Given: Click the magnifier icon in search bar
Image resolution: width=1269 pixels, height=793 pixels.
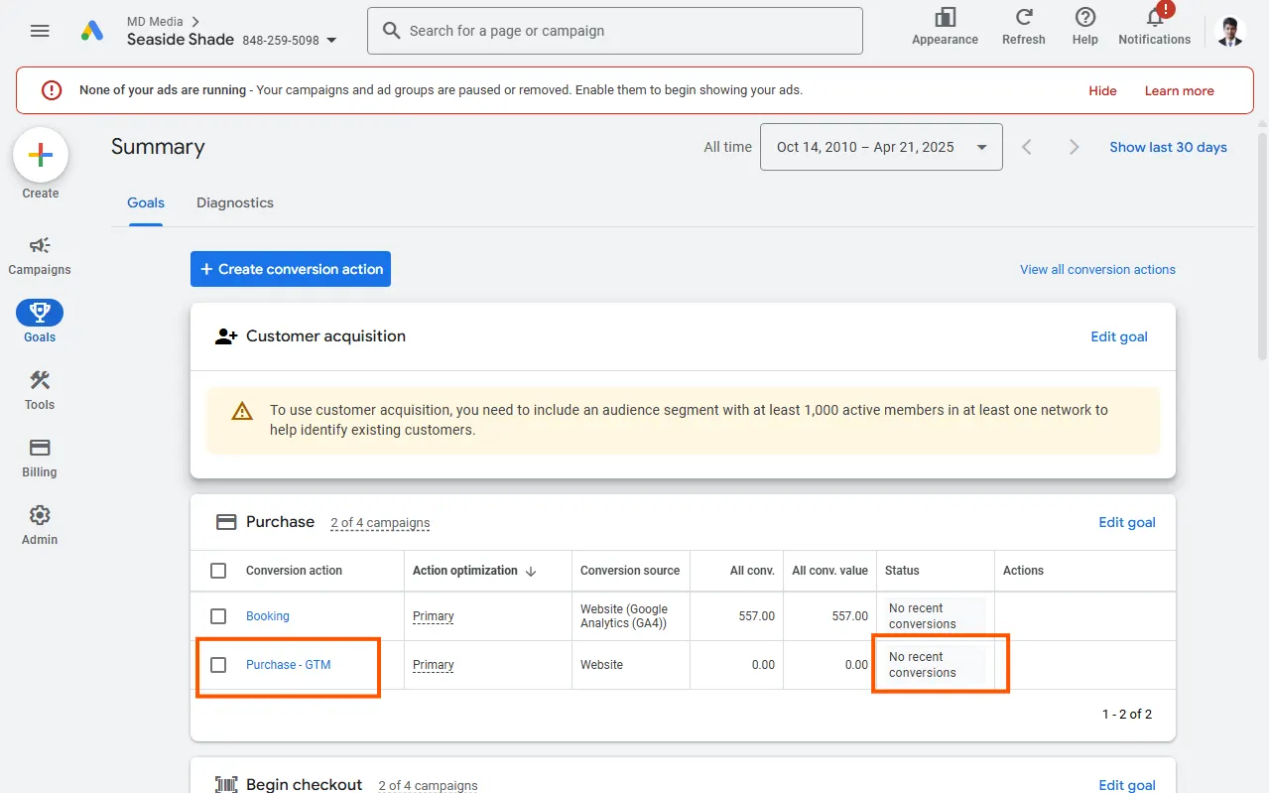Looking at the screenshot, I should 392,31.
